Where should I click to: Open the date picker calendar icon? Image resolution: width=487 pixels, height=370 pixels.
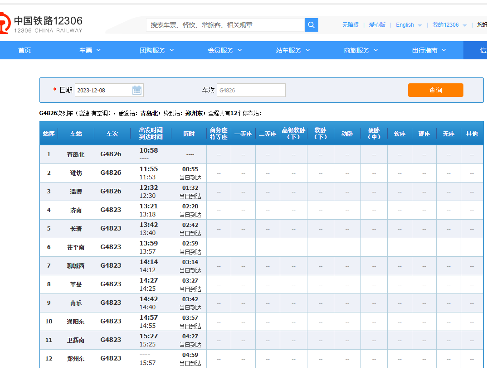click(137, 90)
